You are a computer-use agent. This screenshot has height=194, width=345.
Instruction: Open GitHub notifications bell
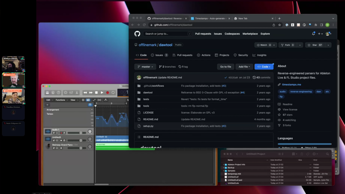[x=313, y=34]
